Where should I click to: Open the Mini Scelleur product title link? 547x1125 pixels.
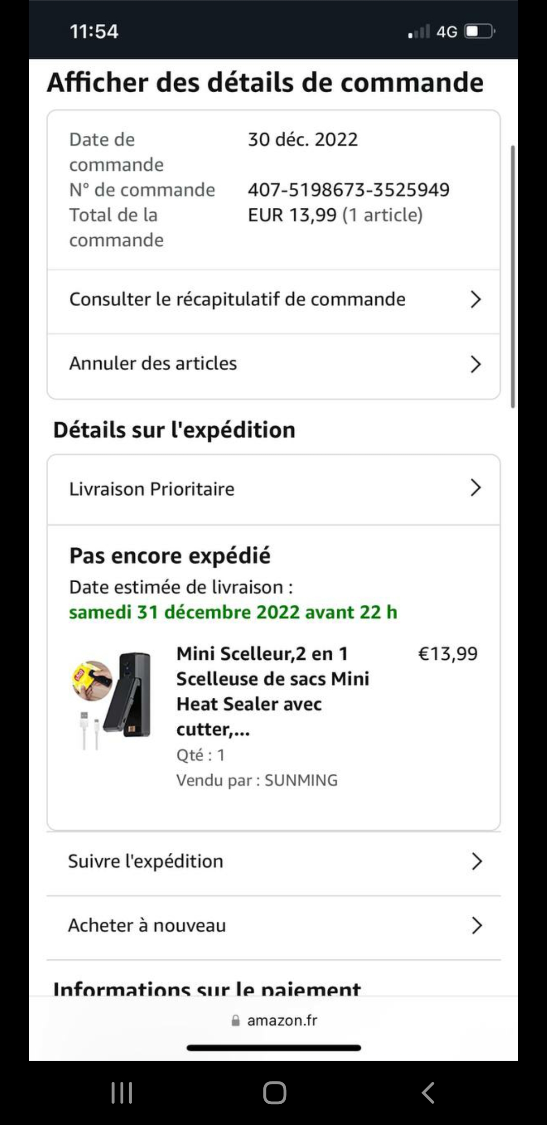[x=272, y=691]
